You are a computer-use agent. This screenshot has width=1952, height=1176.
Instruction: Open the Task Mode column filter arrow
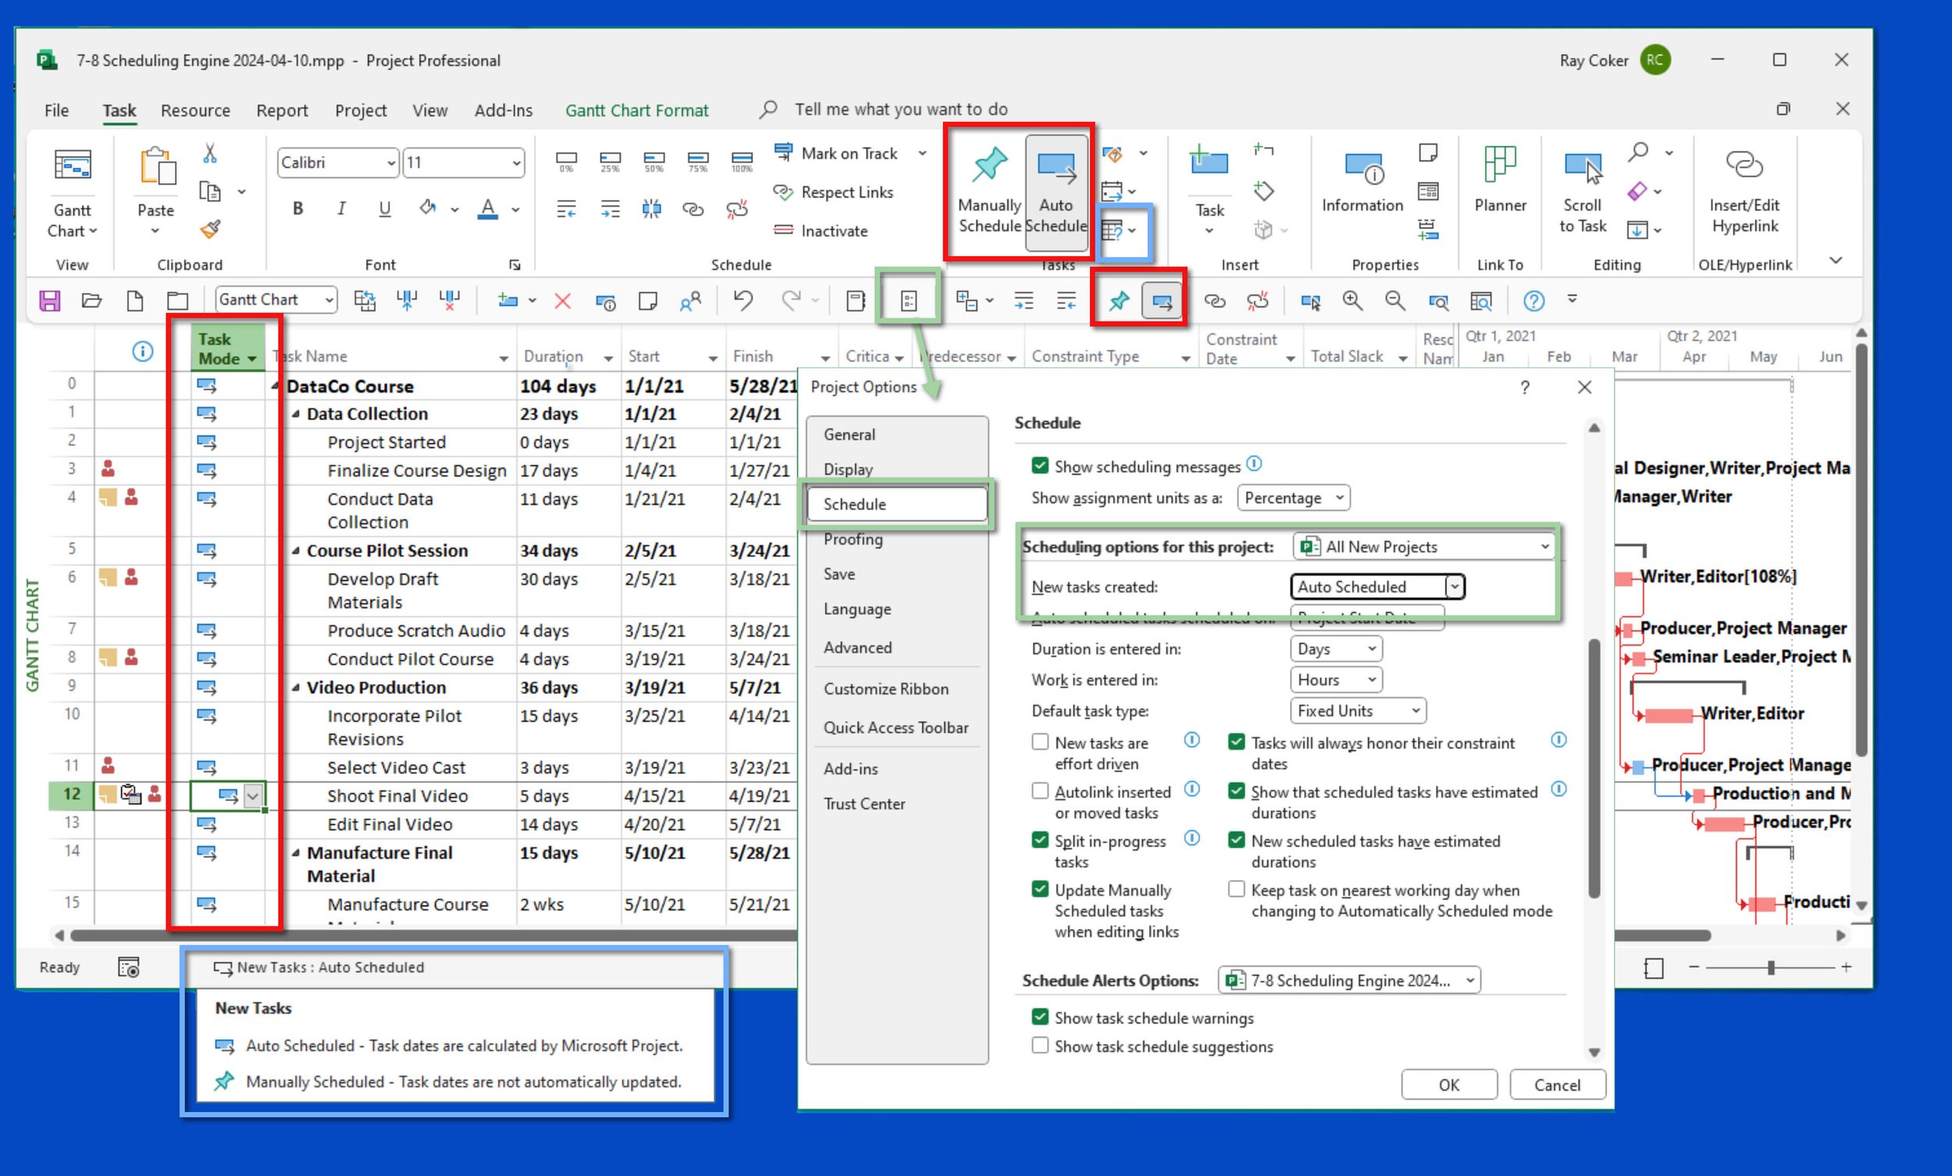tap(252, 359)
